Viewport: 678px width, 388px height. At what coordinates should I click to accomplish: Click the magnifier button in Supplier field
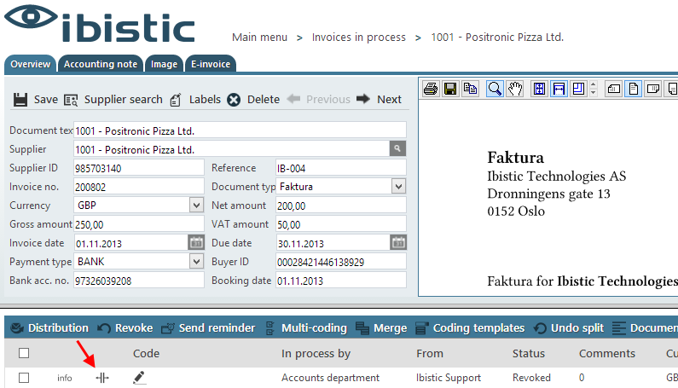point(397,148)
